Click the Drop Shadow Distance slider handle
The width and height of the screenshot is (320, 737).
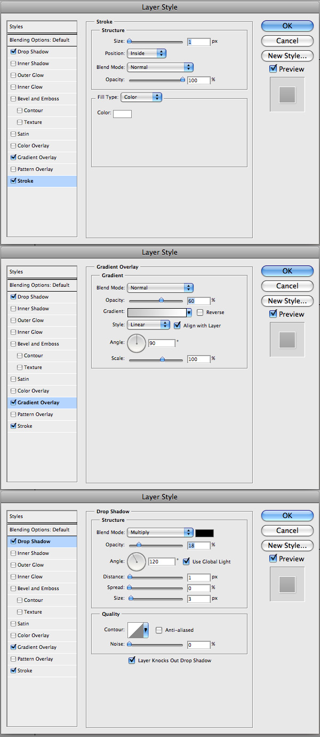tap(129, 577)
